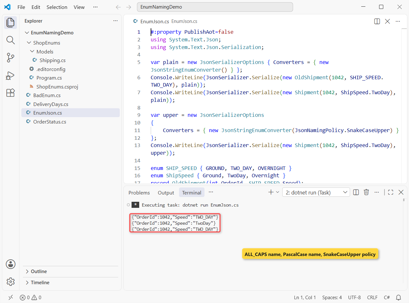Switch to the Output tab
The height and width of the screenshot is (303, 409).
[166, 193]
